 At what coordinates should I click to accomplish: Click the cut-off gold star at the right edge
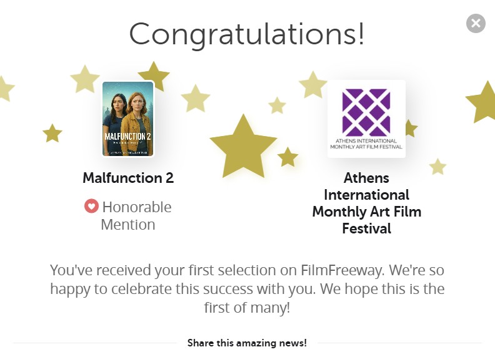coord(483,103)
